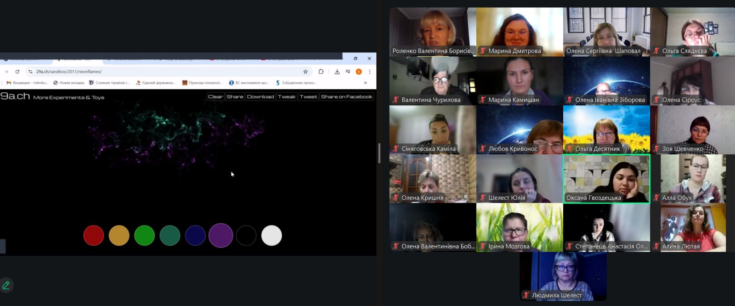
Task: Open the Tweak options
Action: 287,96
